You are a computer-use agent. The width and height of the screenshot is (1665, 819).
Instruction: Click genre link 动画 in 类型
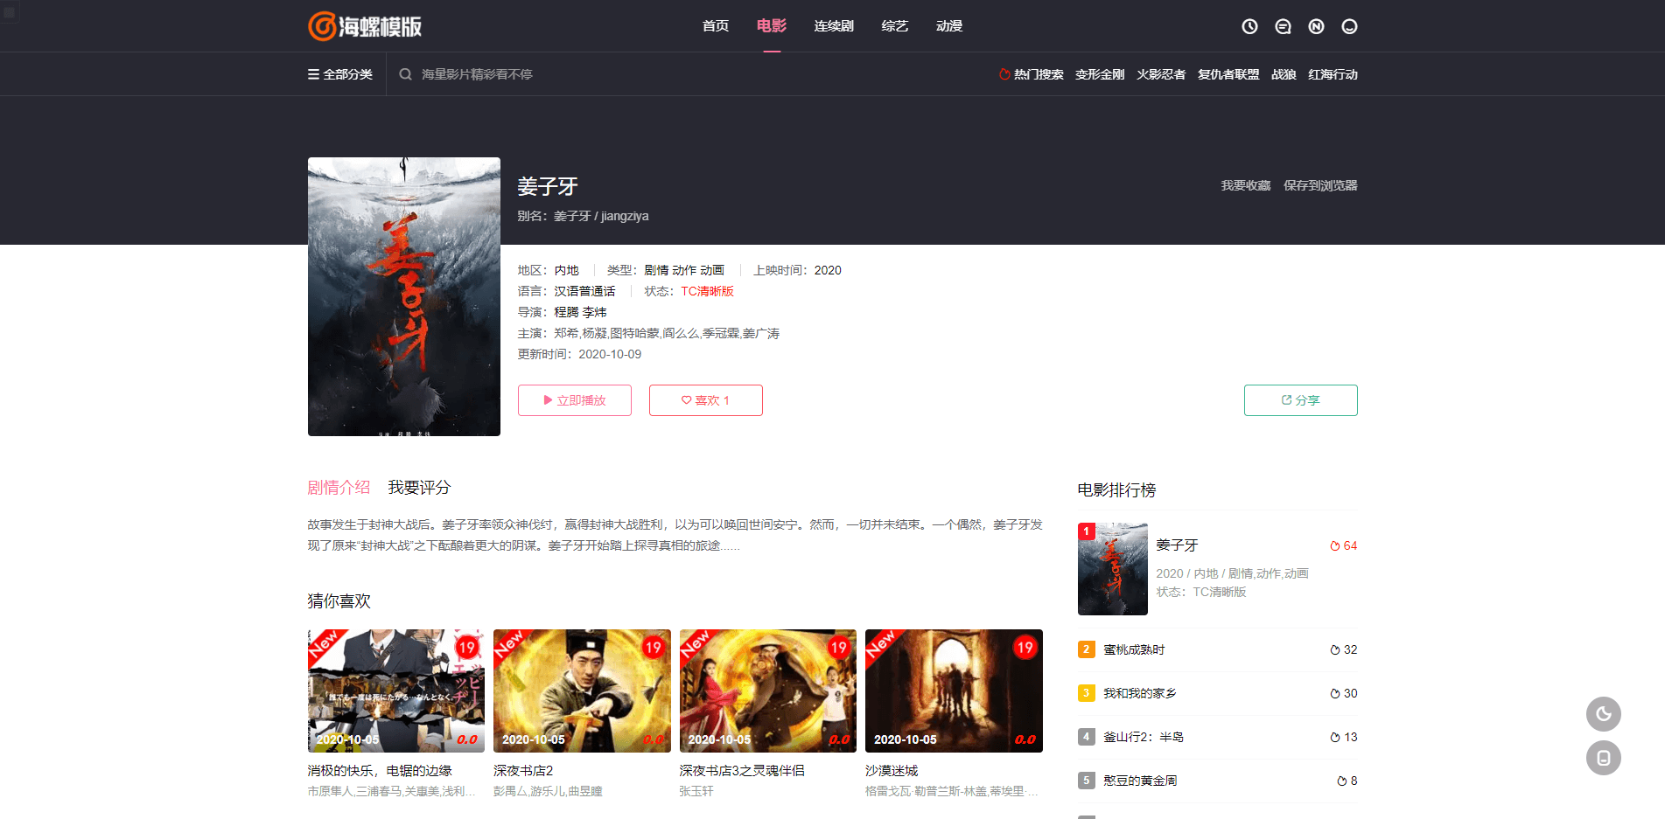[712, 270]
